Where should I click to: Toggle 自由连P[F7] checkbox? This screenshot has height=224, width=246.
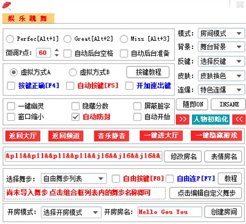(170, 179)
